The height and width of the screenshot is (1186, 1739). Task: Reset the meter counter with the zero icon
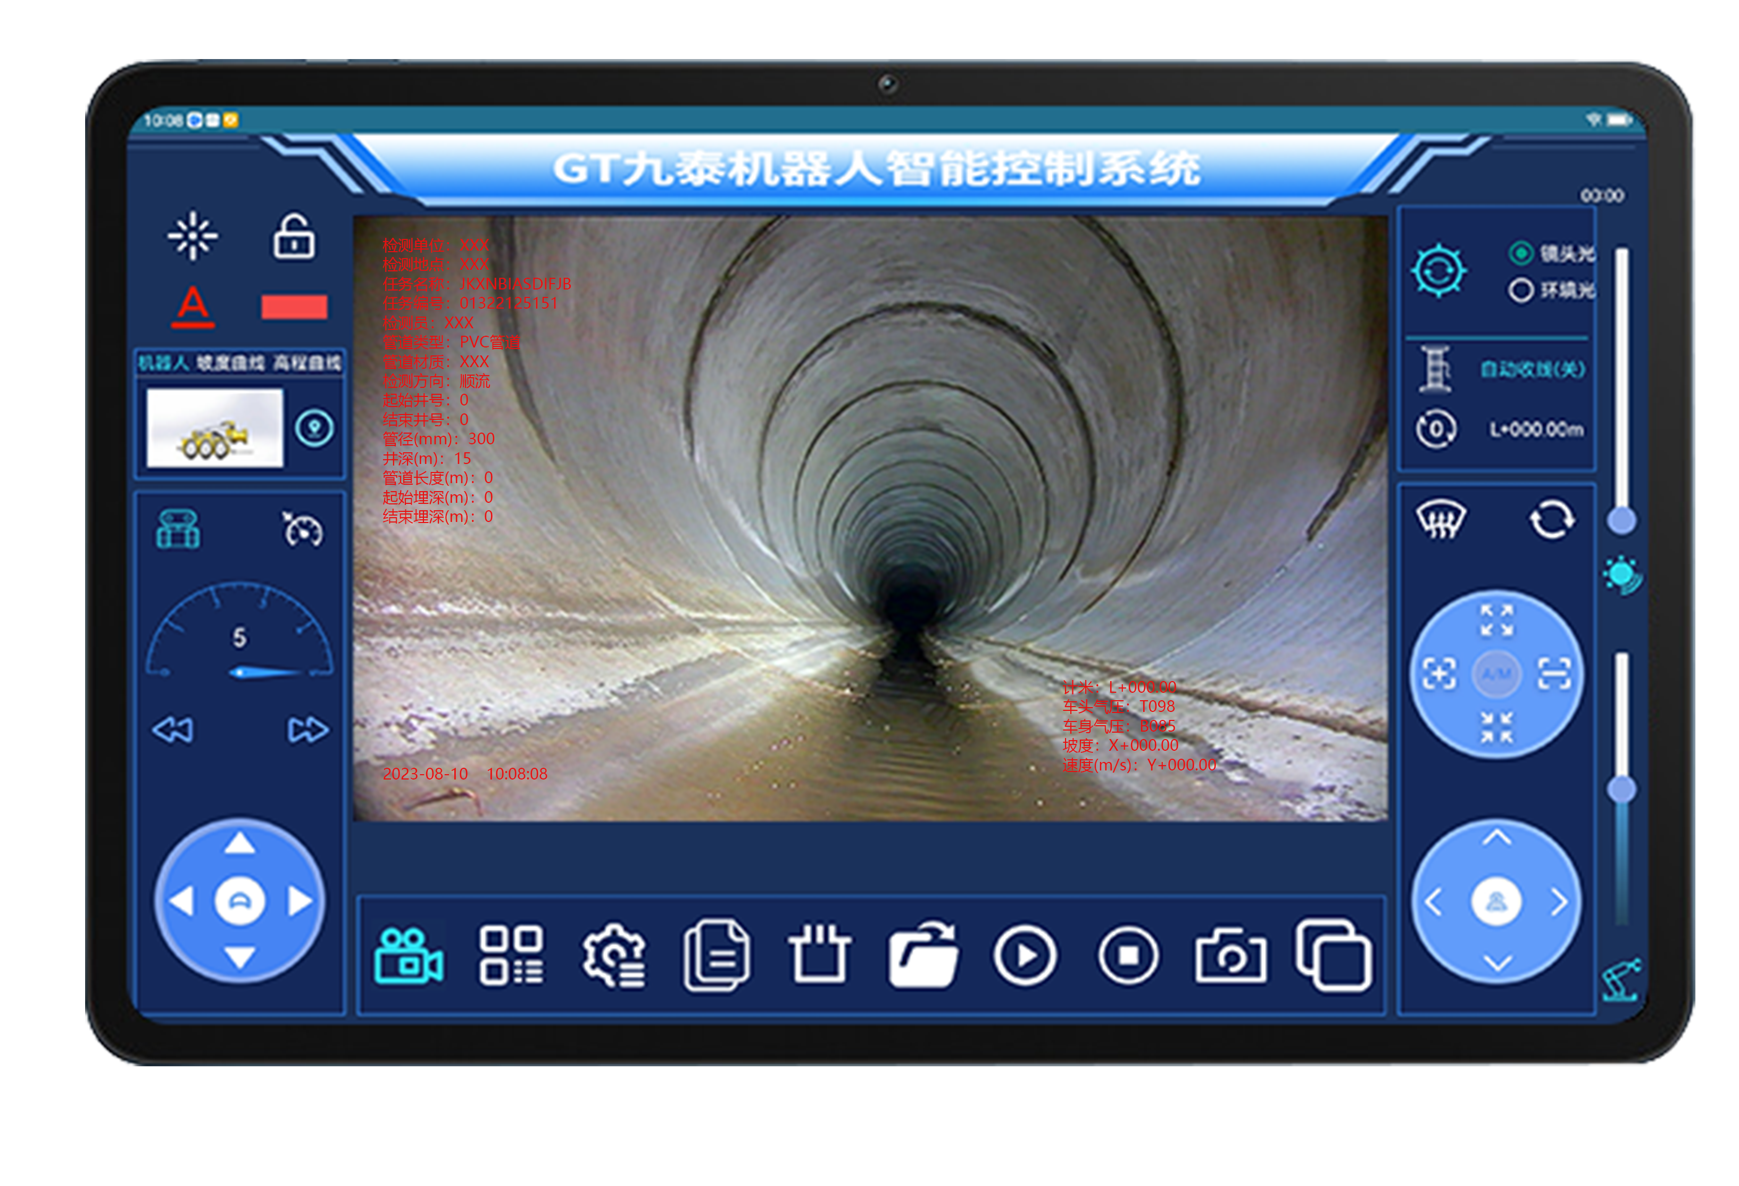[1436, 429]
